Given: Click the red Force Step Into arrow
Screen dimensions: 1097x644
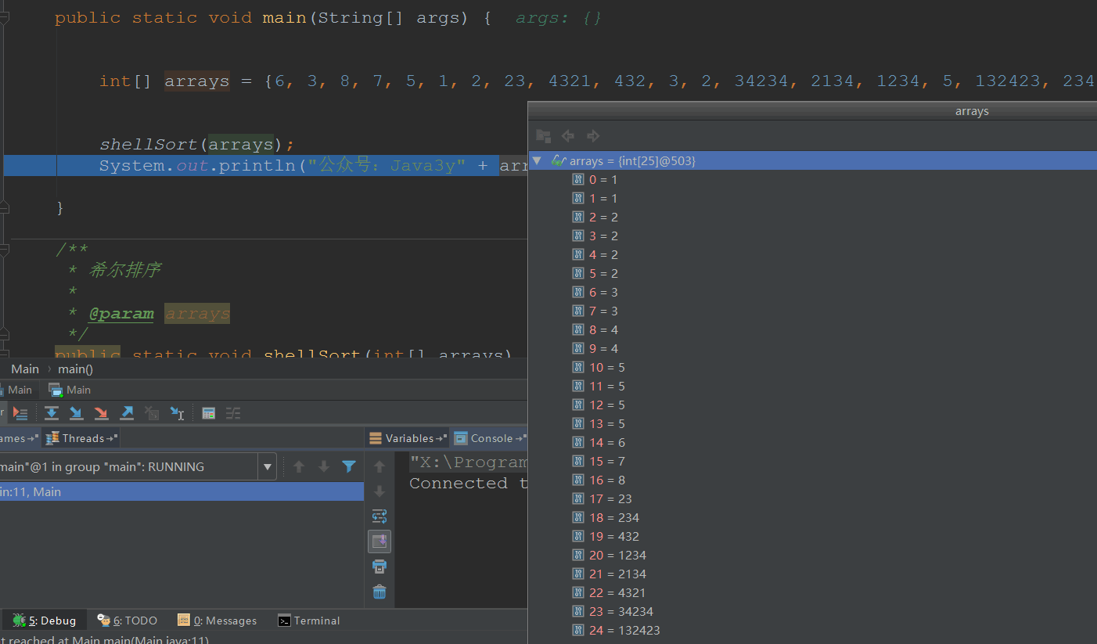Looking at the screenshot, I should 102,413.
